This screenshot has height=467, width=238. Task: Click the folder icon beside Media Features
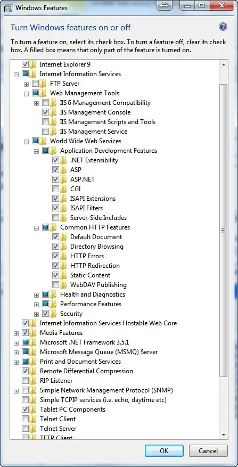tap(33, 333)
